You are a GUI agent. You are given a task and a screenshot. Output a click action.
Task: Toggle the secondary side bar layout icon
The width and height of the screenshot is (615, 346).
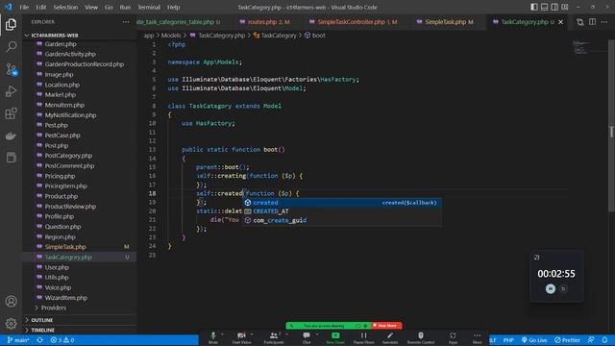point(554,7)
